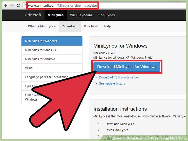
Task: Click the windows XP, Windows 7 description text
Action: pyautogui.click(x=123, y=58)
